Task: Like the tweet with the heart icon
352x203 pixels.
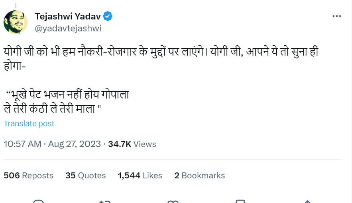Action: 173,201
